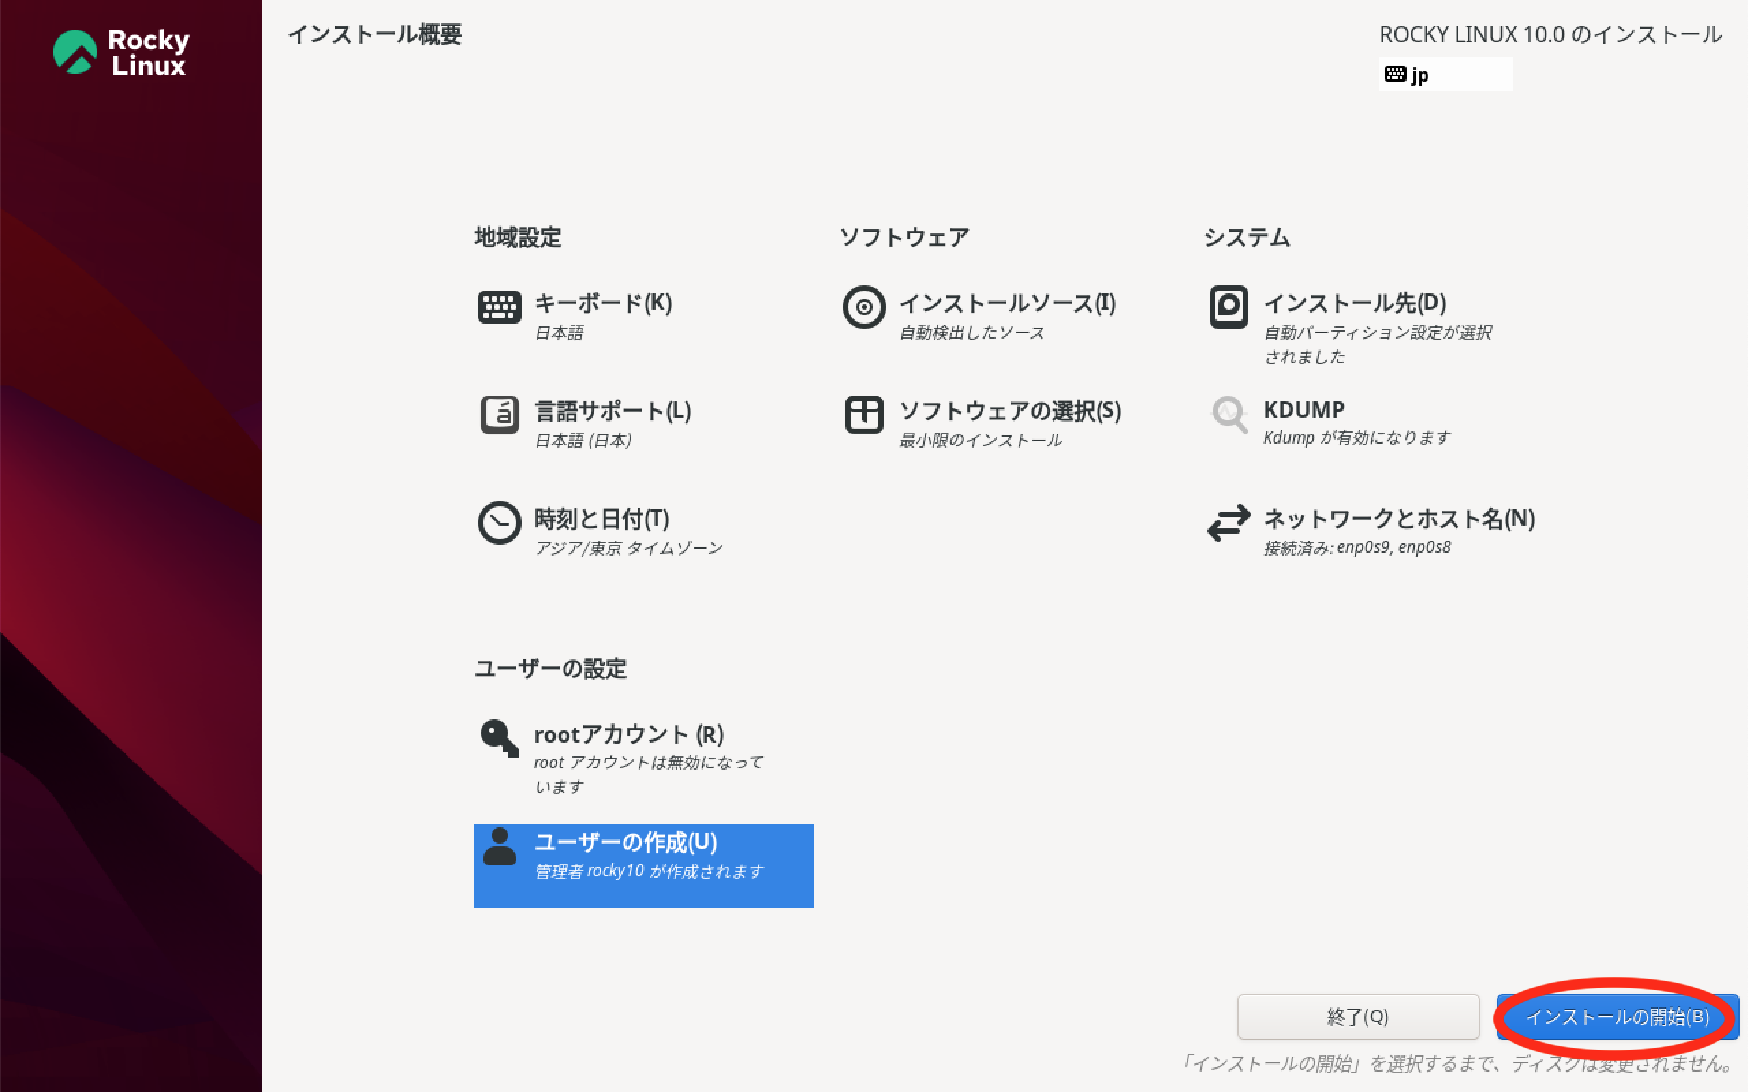This screenshot has height=1092, width=1748.
Task: Click the 最小限のインストール status text
Action: 981,440
